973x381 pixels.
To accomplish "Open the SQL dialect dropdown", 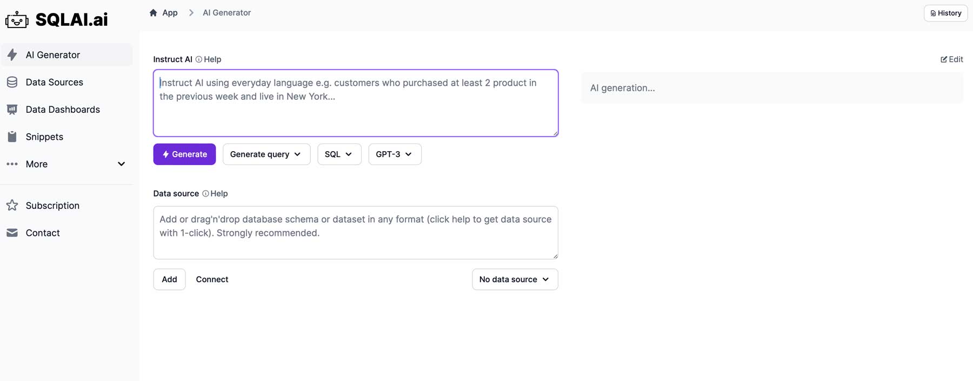I will (339, 154).
